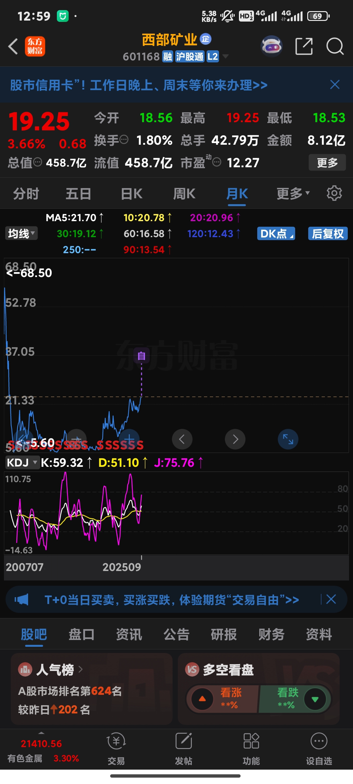Toggle the DK点 indicator
The height and width of the screenshot is (784, 353).
pos(276,234)
